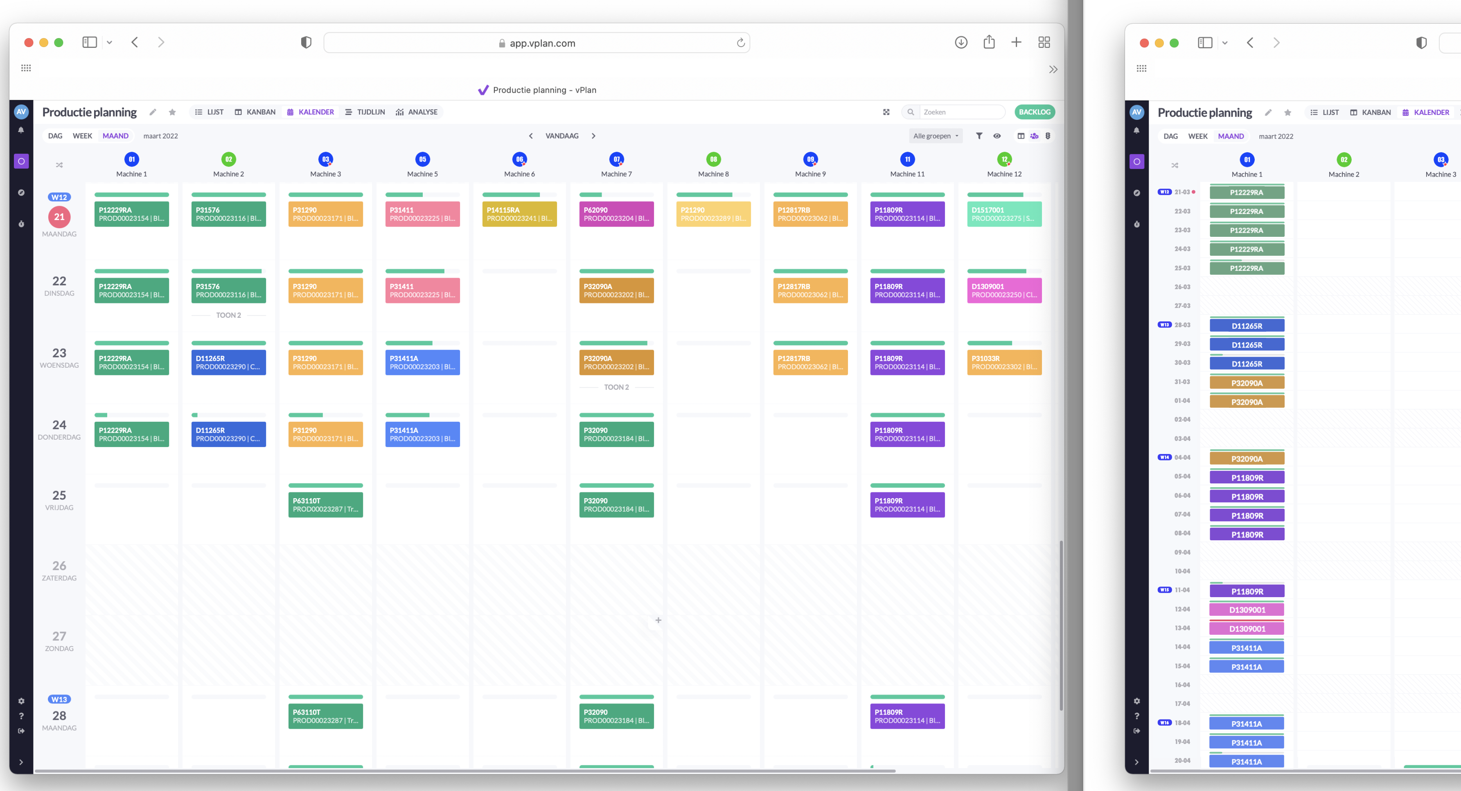This screenshot has height=791, width=1461.
Task: Click the VANDAAG button
Action: pos(561,136)
